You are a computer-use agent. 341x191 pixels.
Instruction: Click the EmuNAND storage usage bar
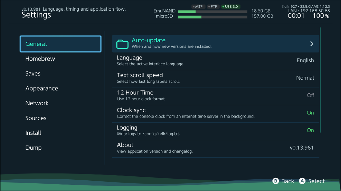pos(212,12)
